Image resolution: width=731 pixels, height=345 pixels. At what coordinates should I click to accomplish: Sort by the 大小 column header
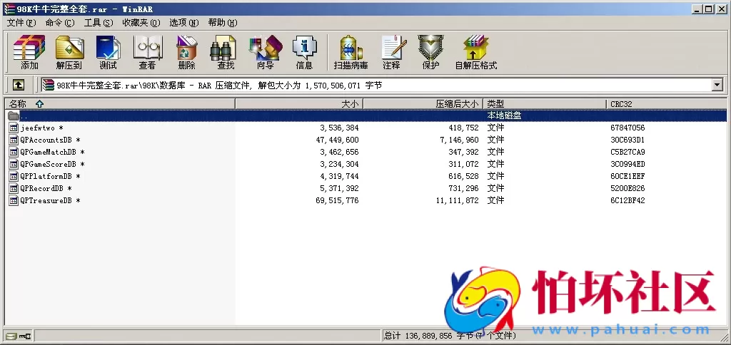click(x=299, y=104)
